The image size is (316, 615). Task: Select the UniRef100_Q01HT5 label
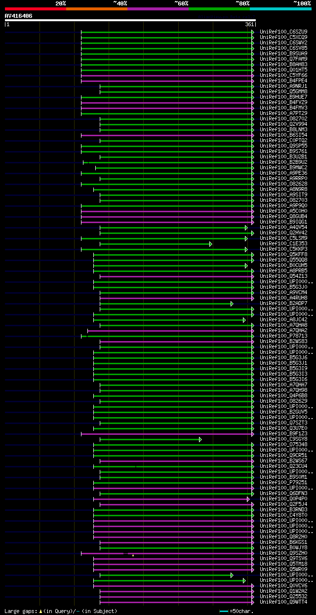(283, 70)
